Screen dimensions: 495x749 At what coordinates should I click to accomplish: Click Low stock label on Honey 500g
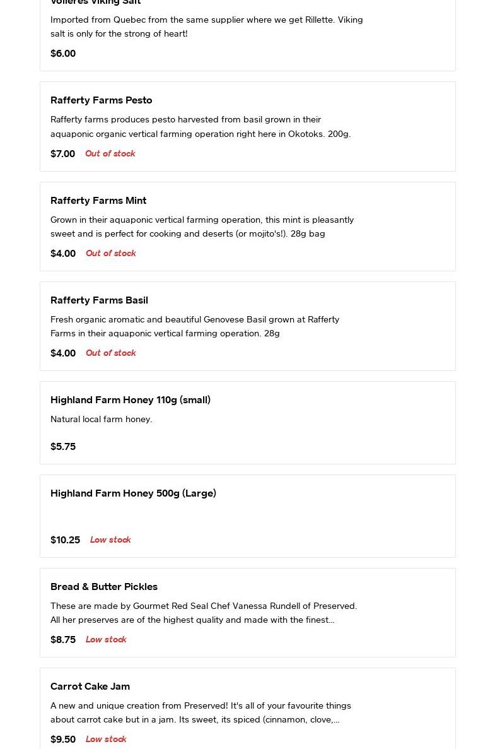110,540
